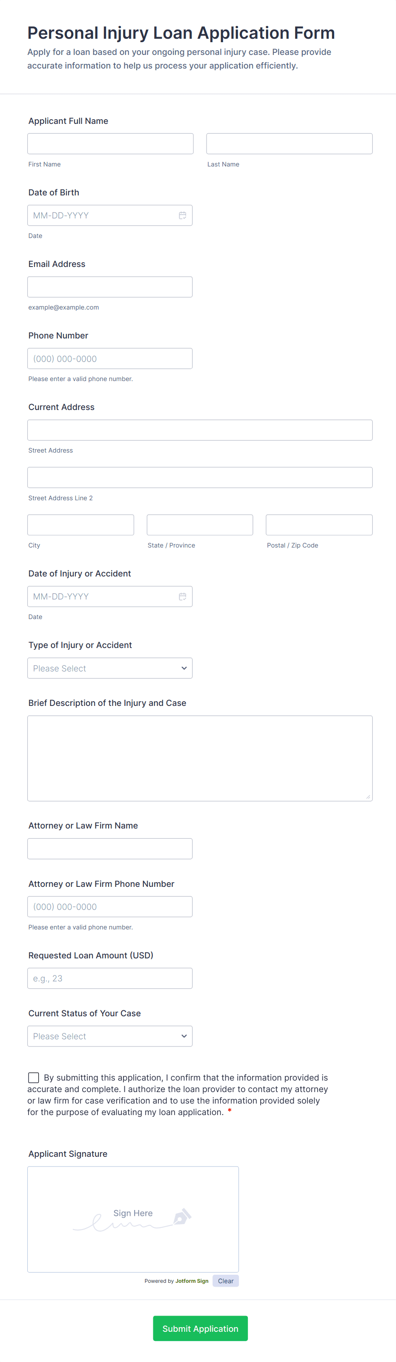Open the Date of Injury calendar icon
Image resolution: width=396 pixels, height=1362 pixels.
(182, 596)
